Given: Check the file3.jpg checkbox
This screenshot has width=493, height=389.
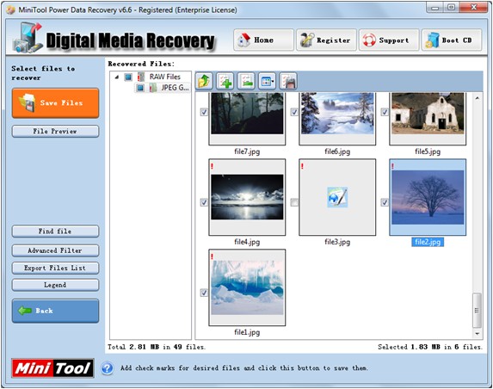Looking at the screenshot, I should (294, 202).
